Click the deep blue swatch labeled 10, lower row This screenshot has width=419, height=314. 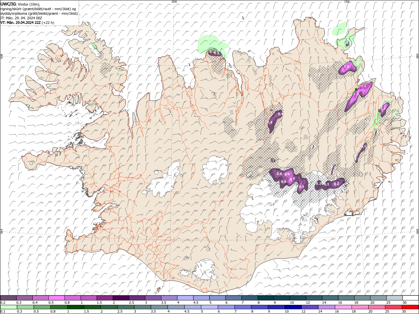(293, 307)
